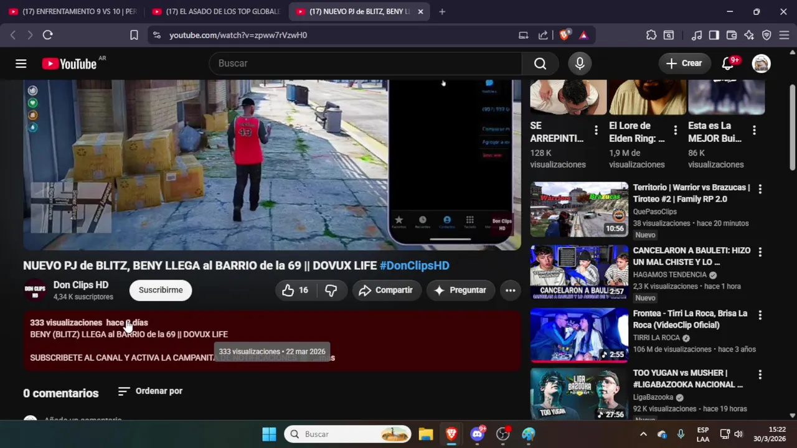Viewport: 797px width, 448px height.
Task: Open the account avatar menu
Action: pyautogui.click(x=761, y=63)
